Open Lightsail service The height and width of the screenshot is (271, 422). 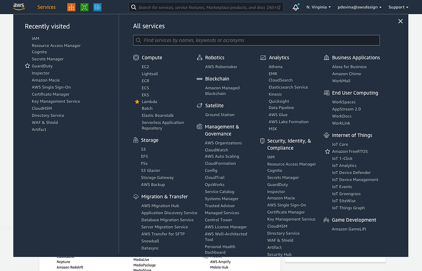[x=149, y=74]
